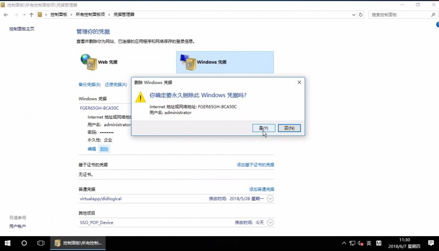Open the muted volume tray icon
Viewport: 439px width, 251px height.
pos(361,243)
